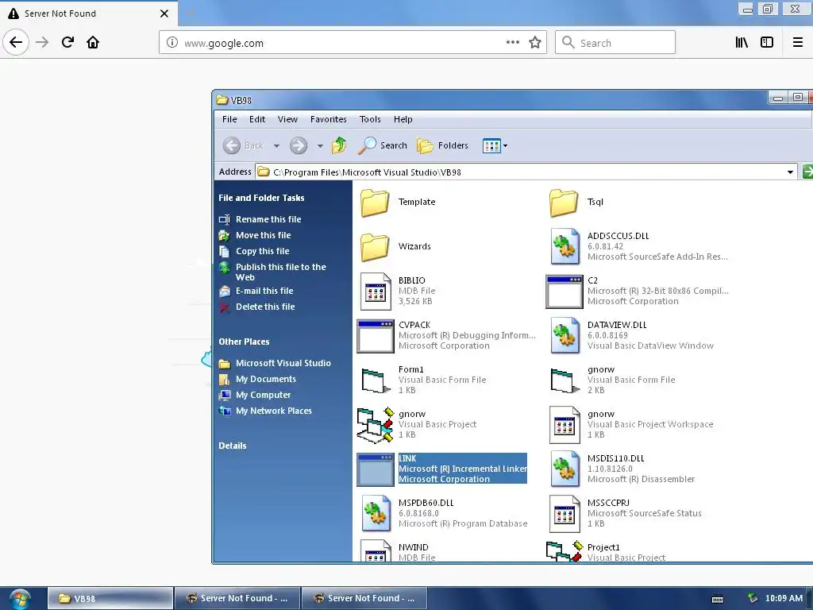Expand Back history dropdown arrow
The height and width of the screenshot is (610, 813).
click(x=276, y=146)
